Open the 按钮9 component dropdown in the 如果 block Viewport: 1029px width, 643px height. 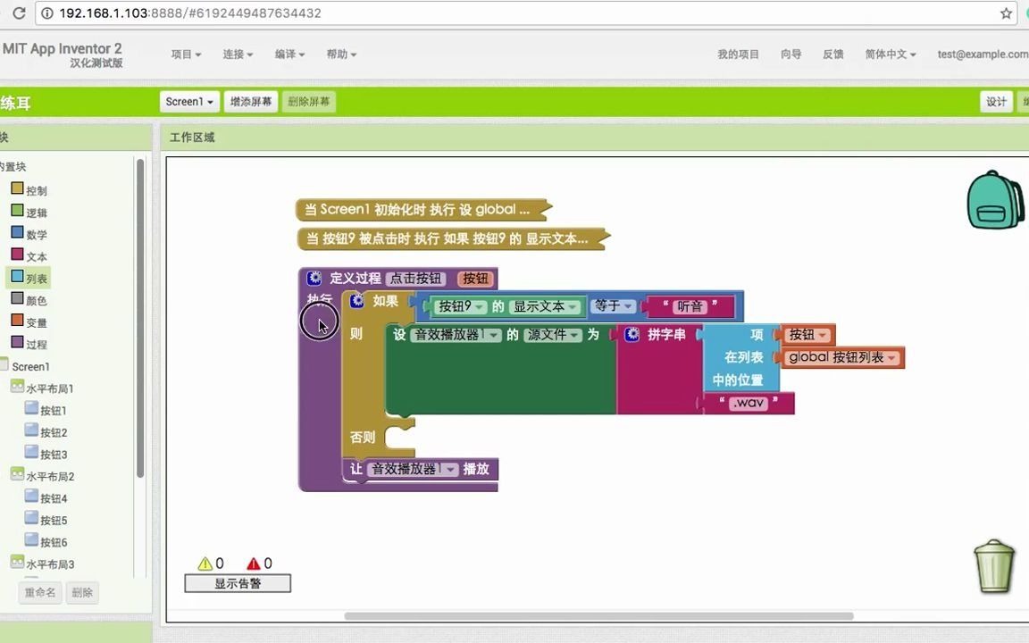[478, 306]
